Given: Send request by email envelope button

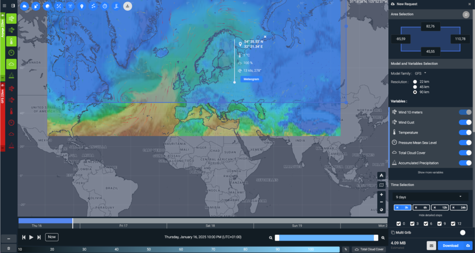Looking at the screenshot, I should [x=431, y=246].
